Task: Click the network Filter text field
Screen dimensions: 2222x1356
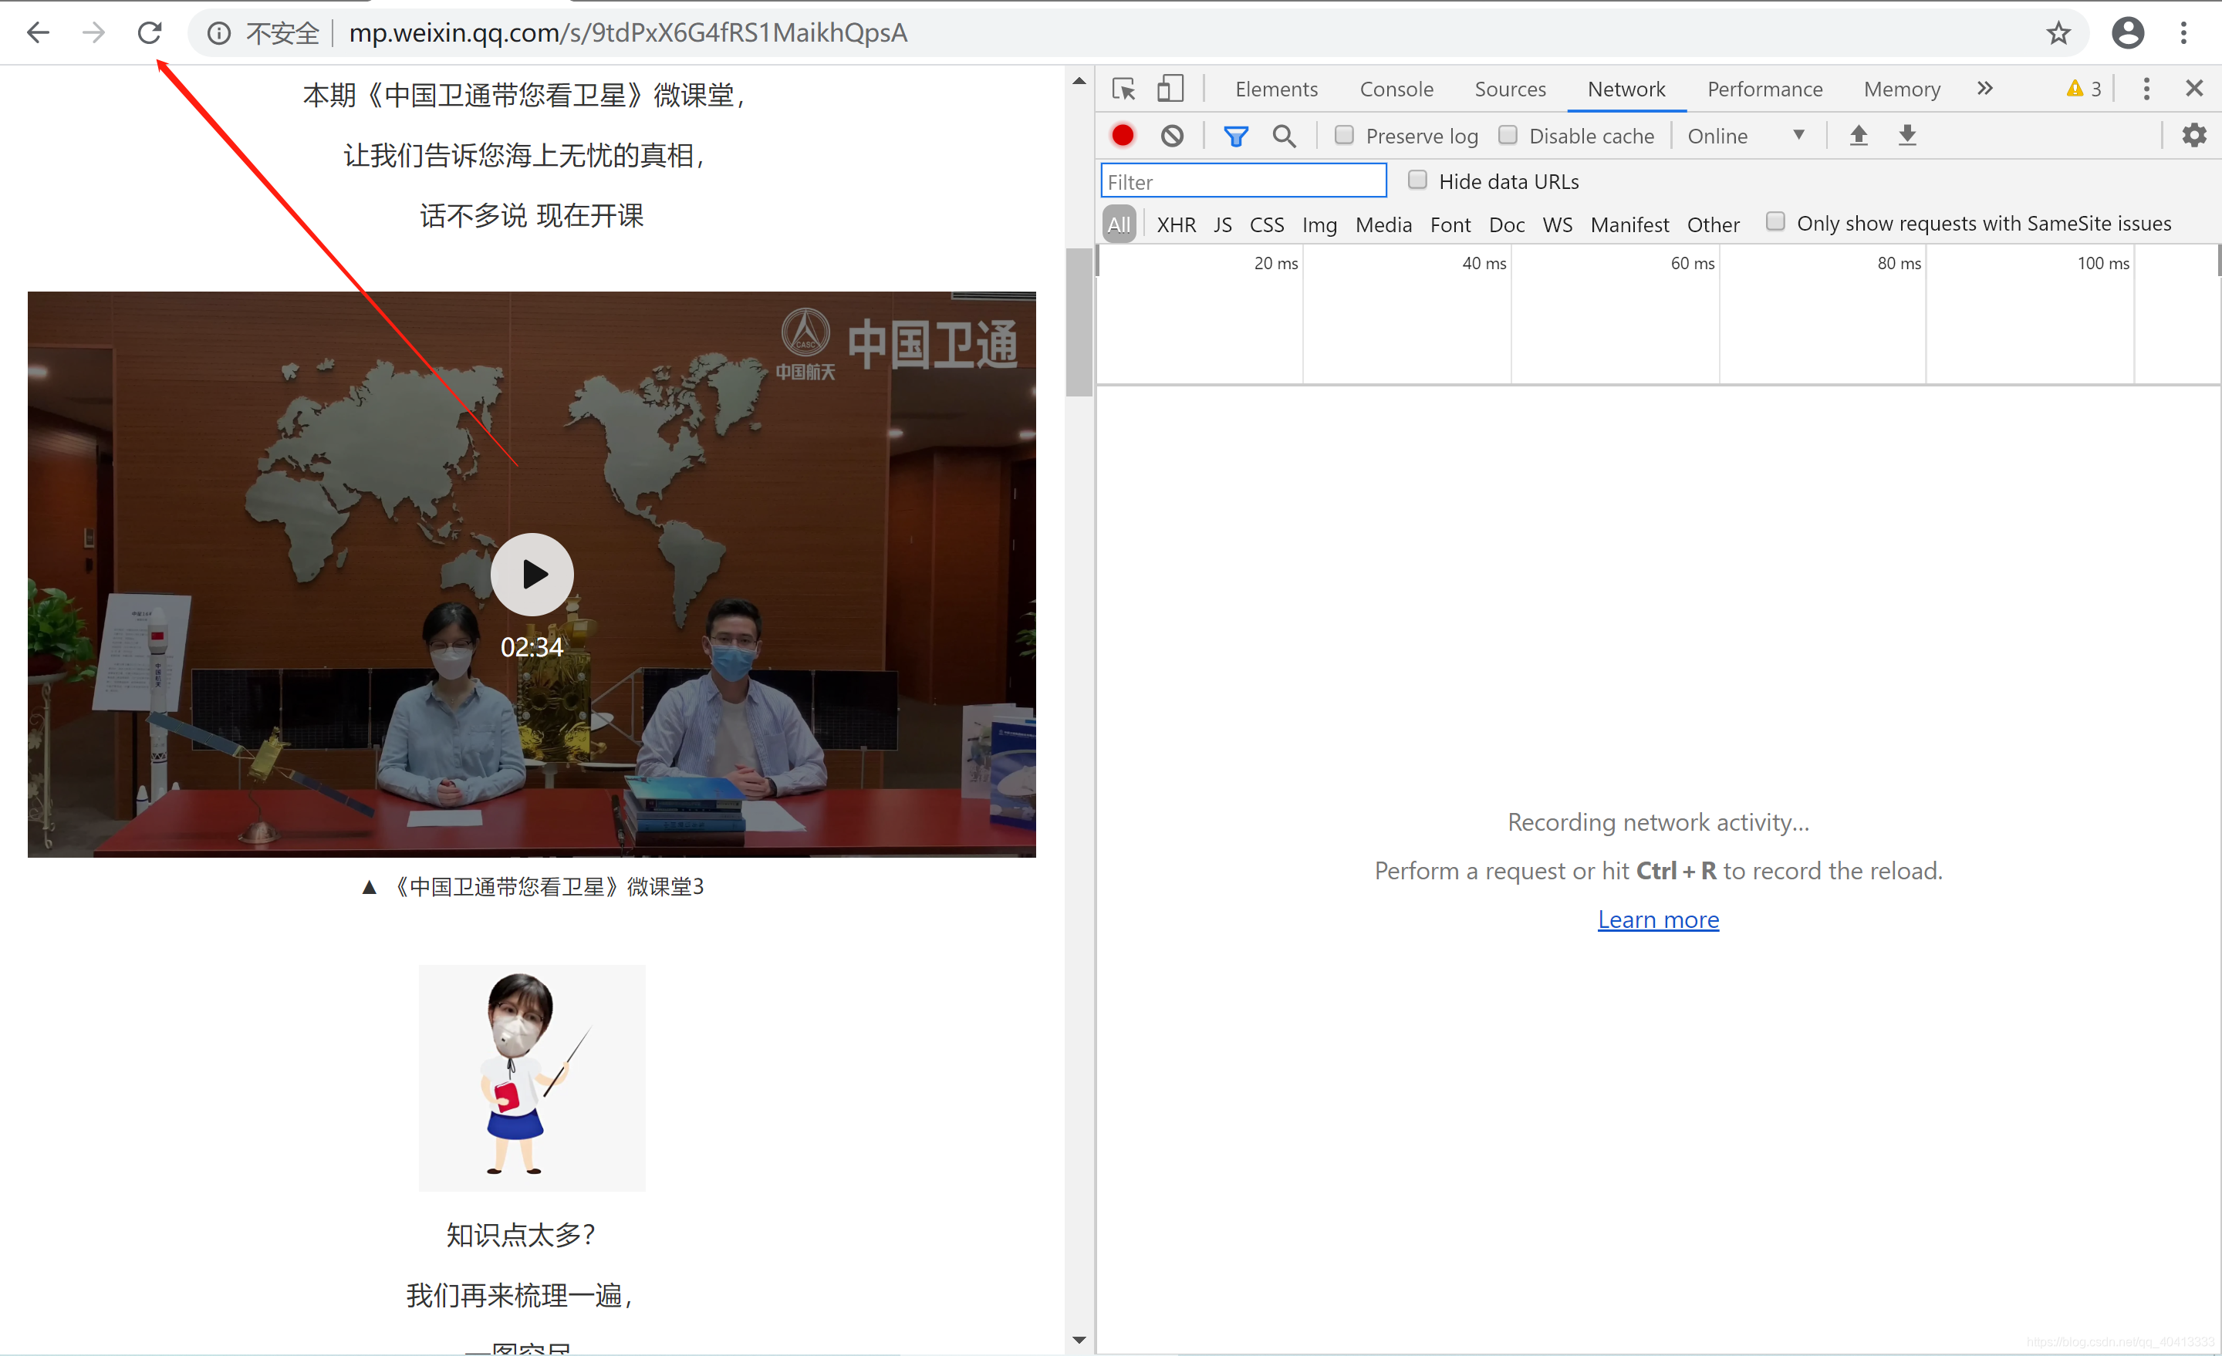Action: (1243, 181)
